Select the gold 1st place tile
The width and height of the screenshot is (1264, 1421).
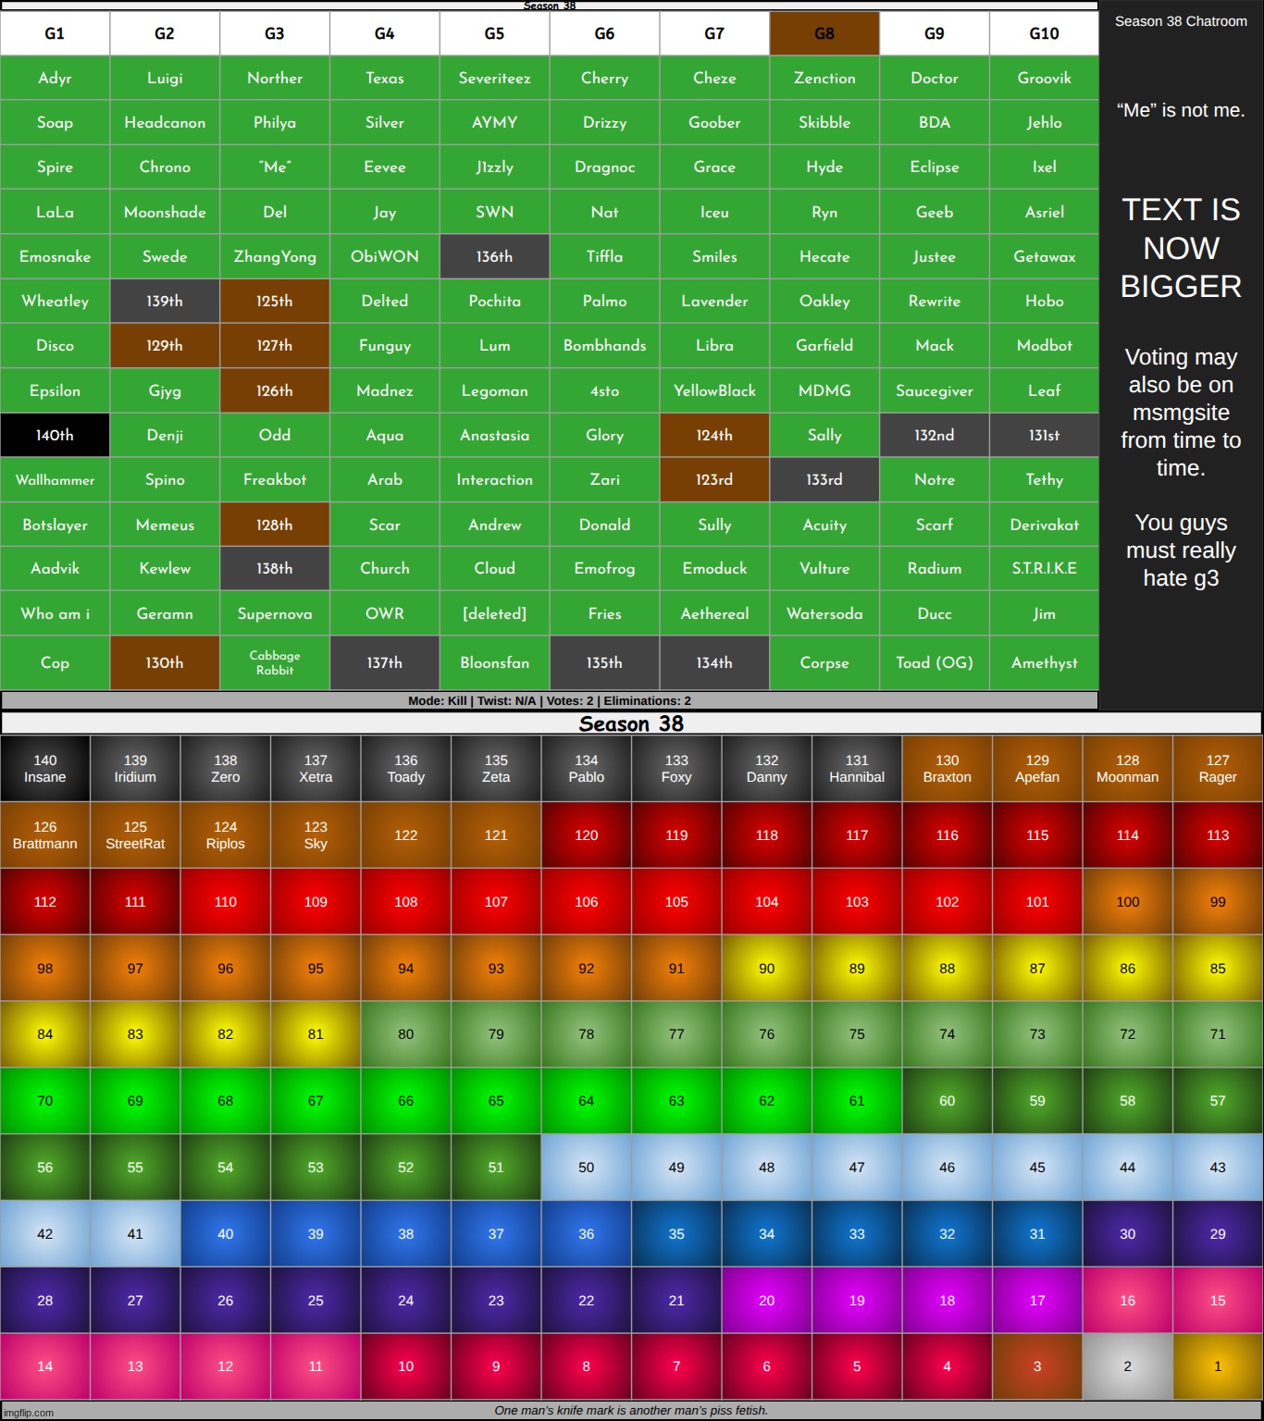pos(1217,1366)
